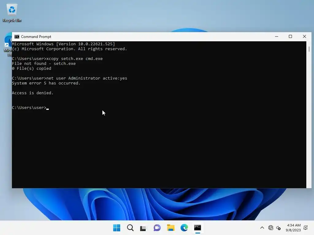The image size is (314, 235).
Task: Click the '0 File(s) copied' line
Action: point(32,68)
